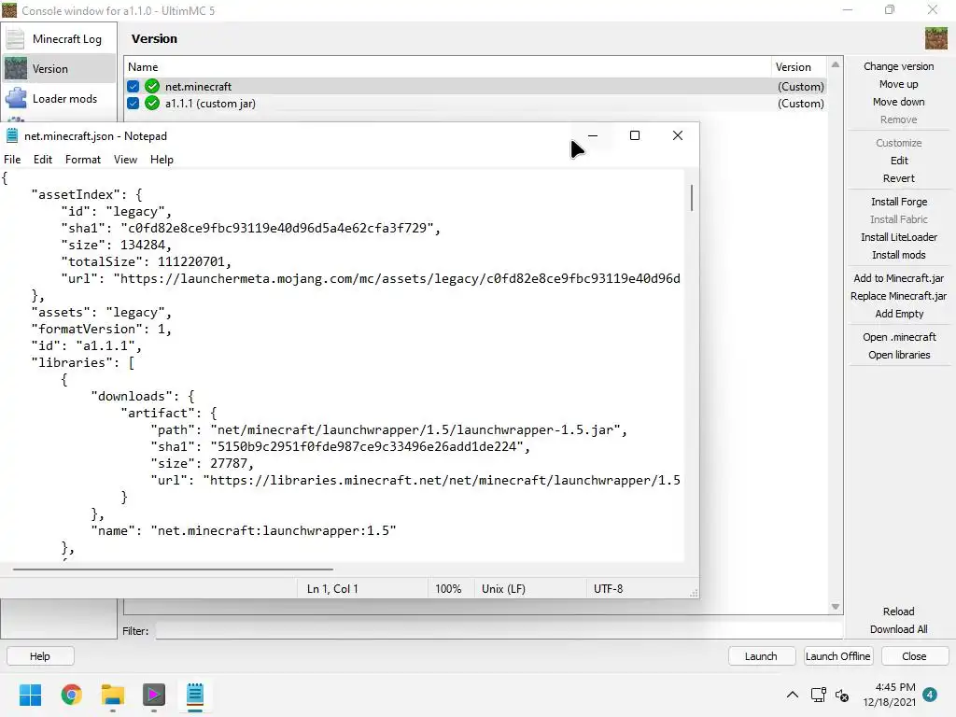The image size is (956, 717).
Task: Open Notepad Help menu
Action: point(162,159)
